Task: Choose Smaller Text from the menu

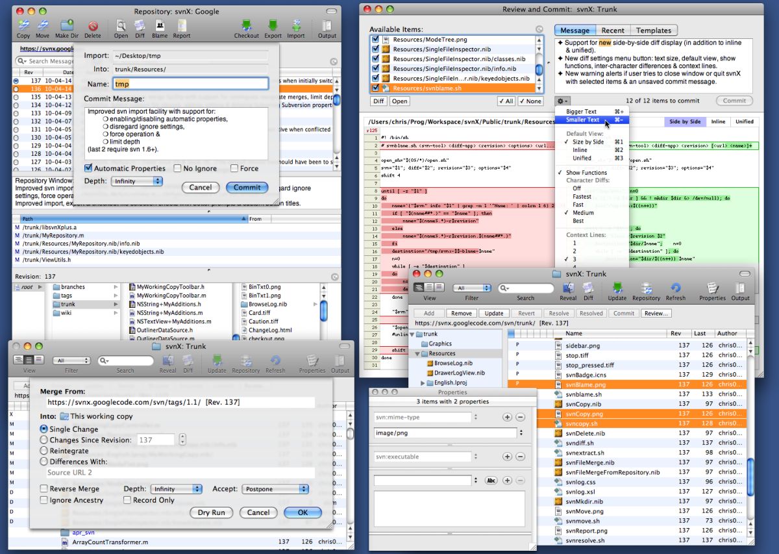Action: (x=592, y=120)
